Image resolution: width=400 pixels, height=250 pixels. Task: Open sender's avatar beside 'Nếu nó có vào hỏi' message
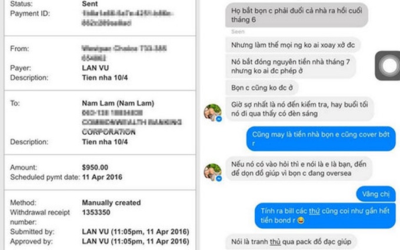[212, 172]
